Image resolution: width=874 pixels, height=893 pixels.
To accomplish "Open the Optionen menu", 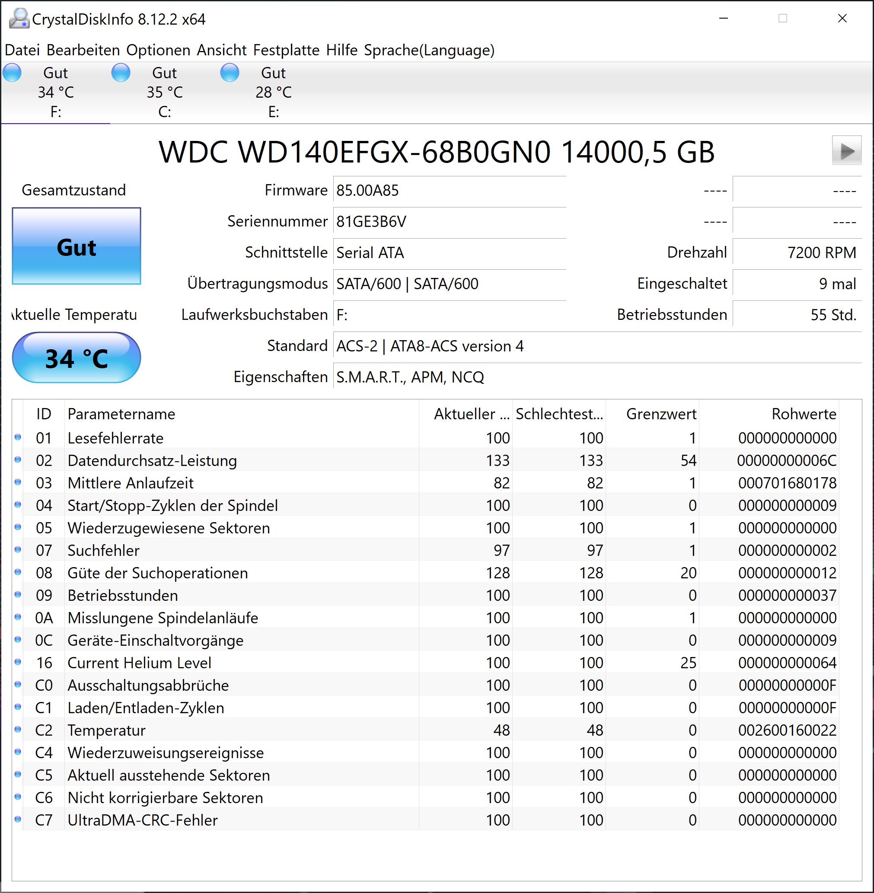I will (x=158, y=51).
